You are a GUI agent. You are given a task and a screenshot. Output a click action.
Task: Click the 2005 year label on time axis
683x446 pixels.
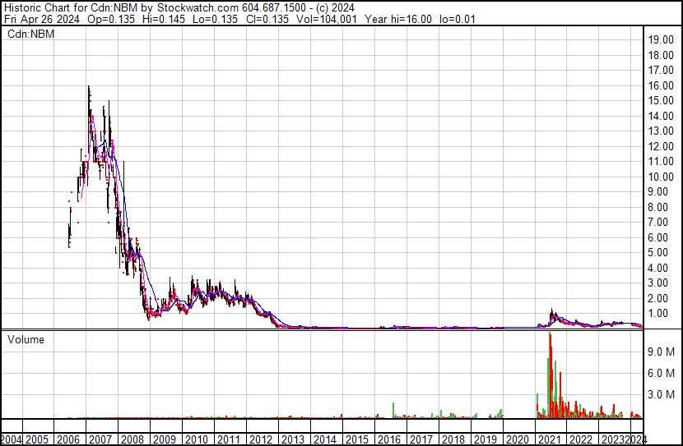[x=37, y=439]
